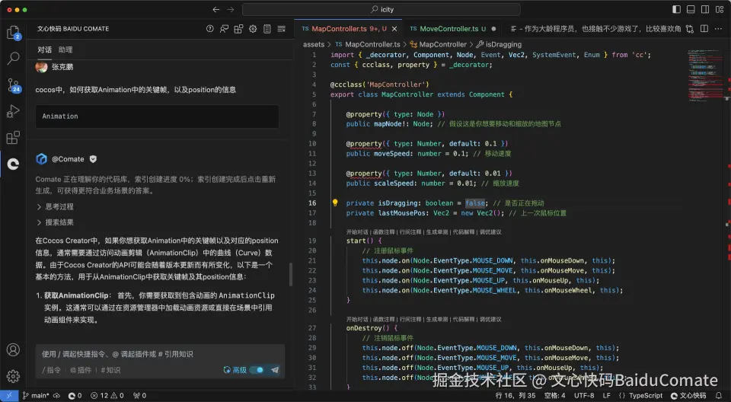
Task: Change UTF-8 encoding in status bar
Action: pyautogui.click(x=584, y=395)
